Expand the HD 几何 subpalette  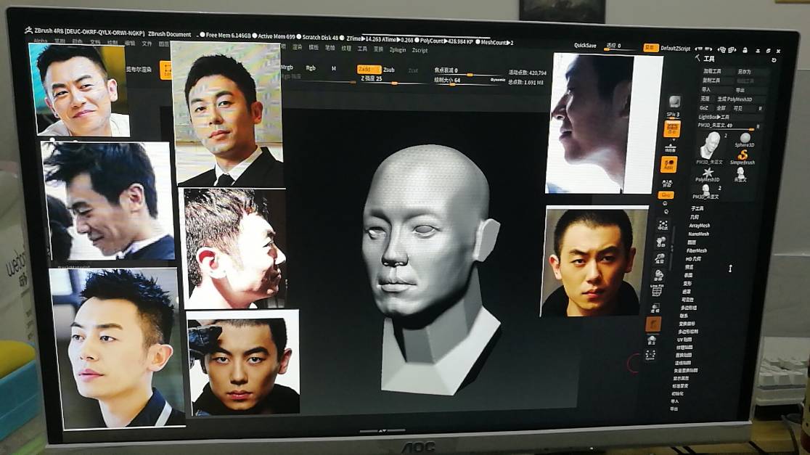tap(692, 259)
